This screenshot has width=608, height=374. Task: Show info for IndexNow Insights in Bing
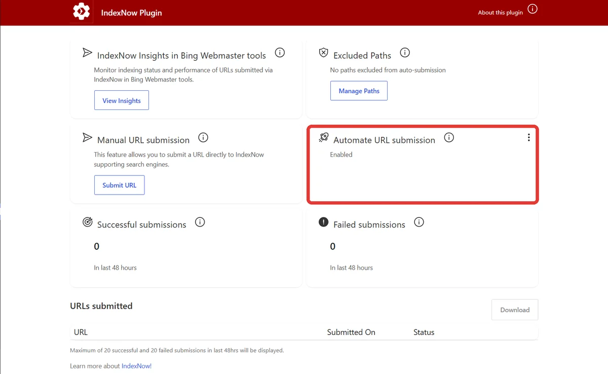pos(280,53)
